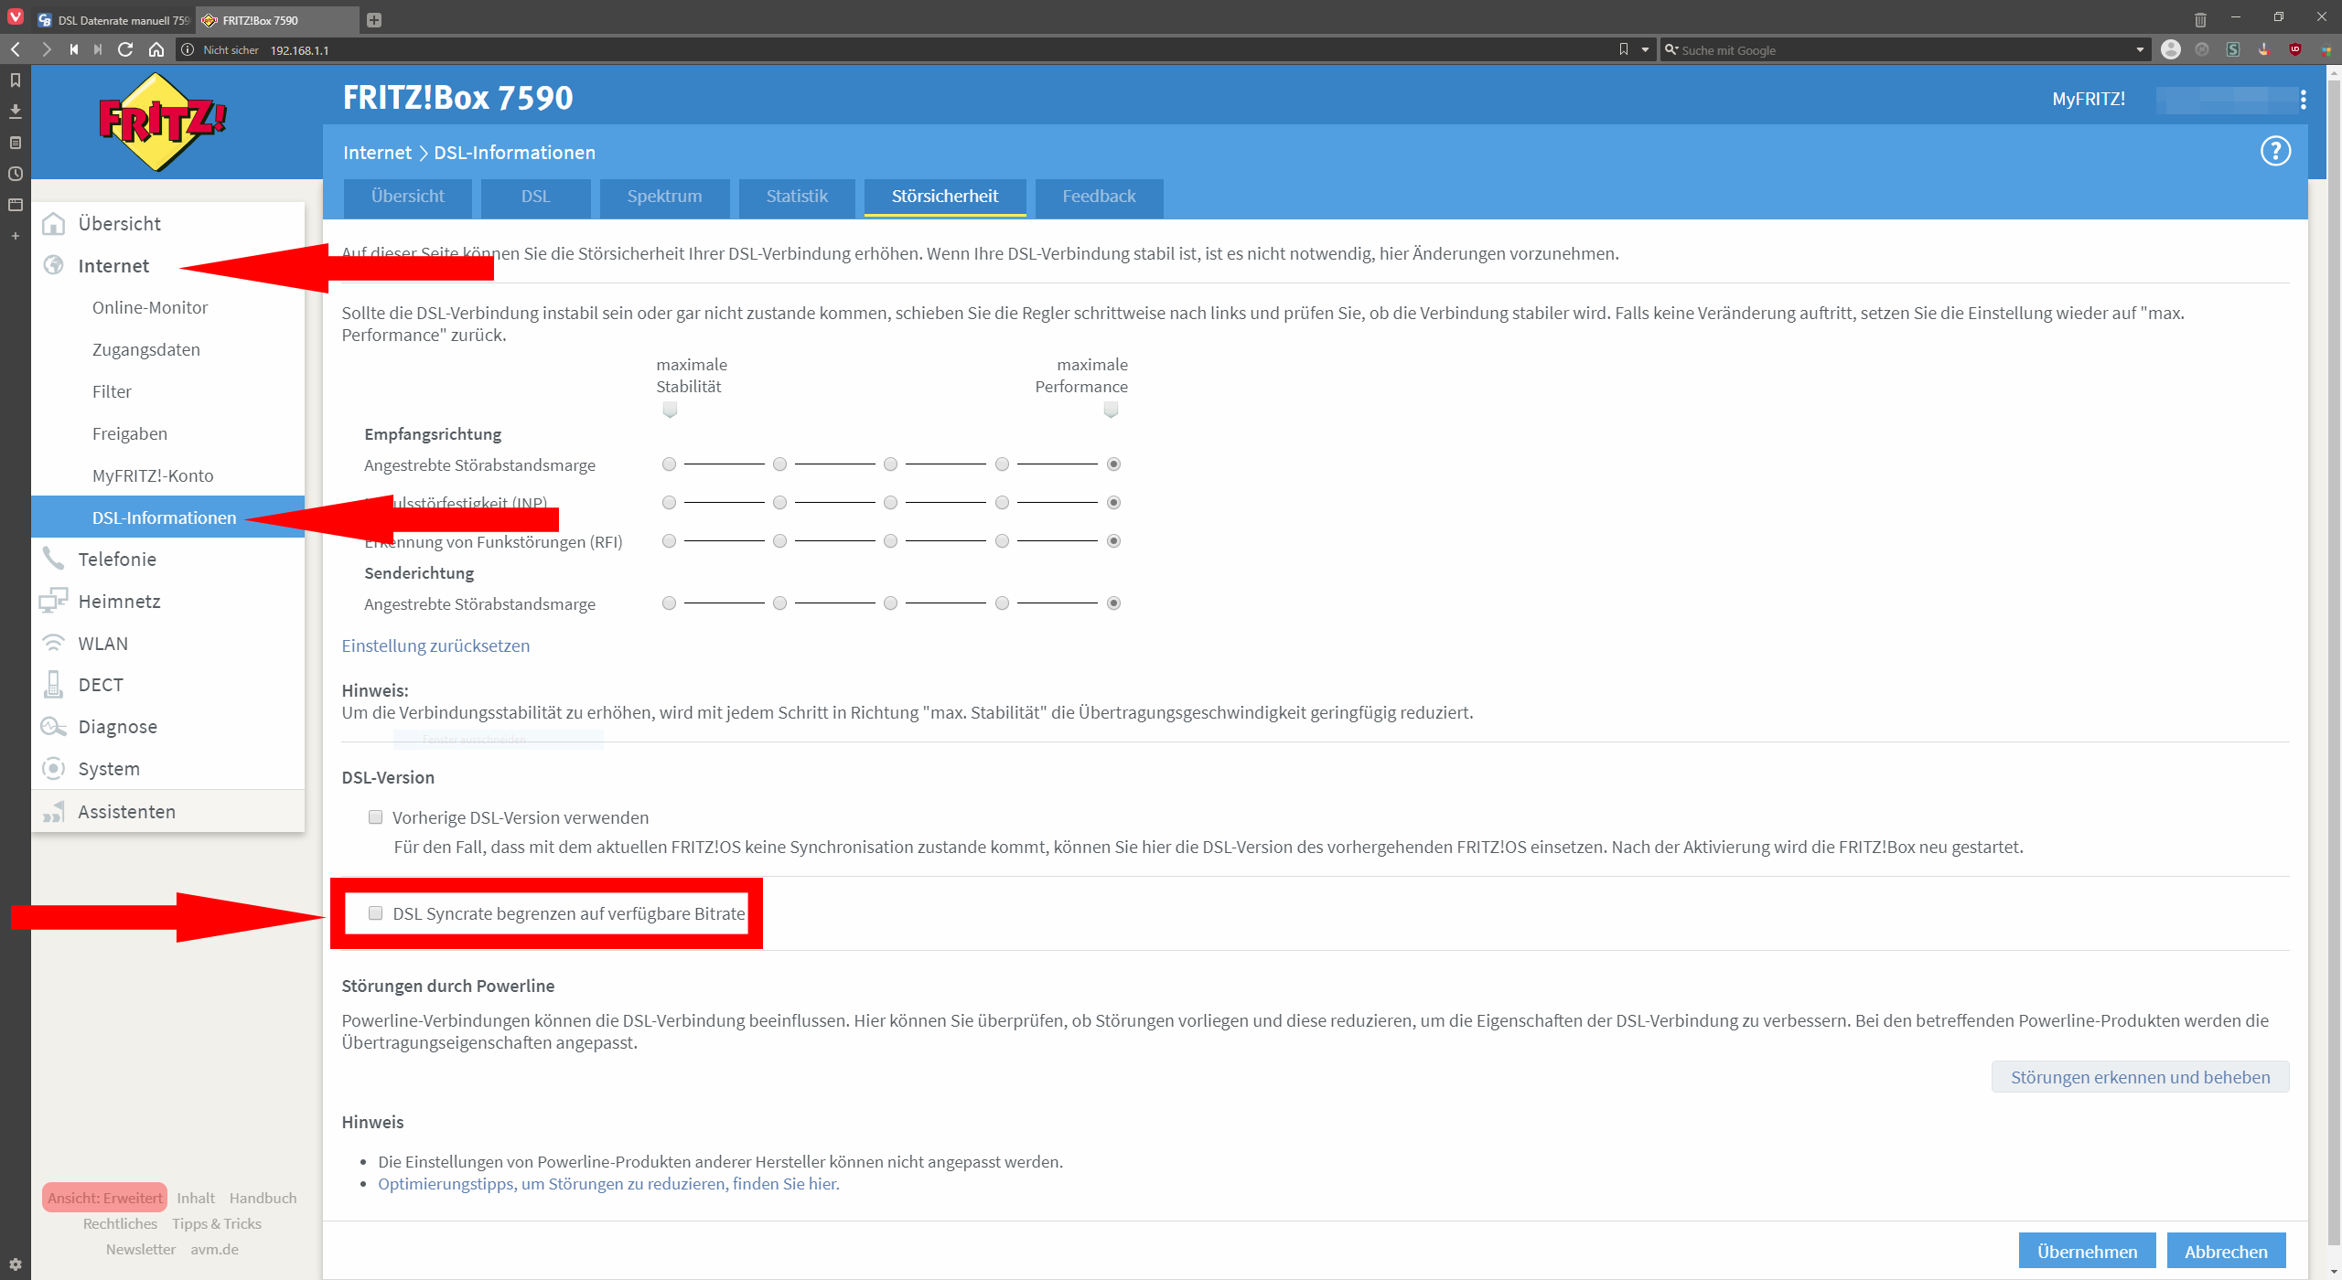This screenshot has height=1280, width=2342.
Task: Open new tab with plus icon
Action: pos(373,20)
